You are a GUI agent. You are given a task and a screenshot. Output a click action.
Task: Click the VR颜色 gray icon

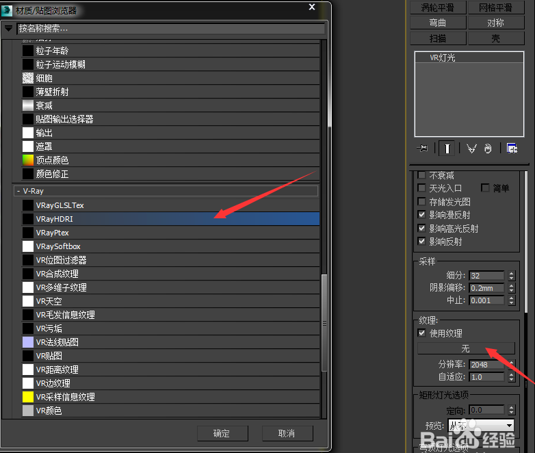[x=28, y=411]
